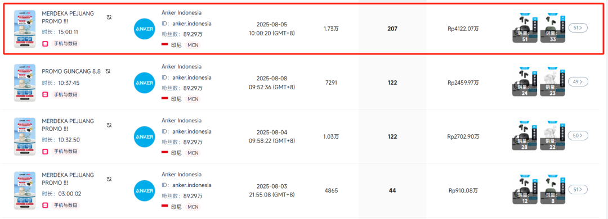Open Anker Indonesia name in first row
This screenshot has height=219, width=608.
181,13
